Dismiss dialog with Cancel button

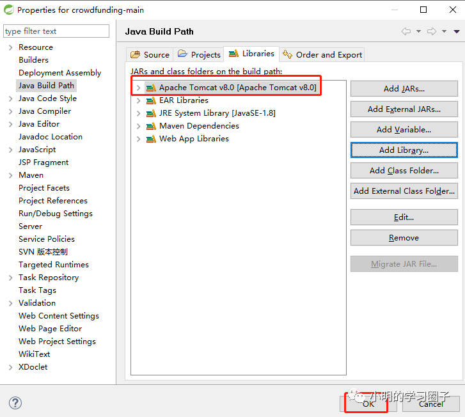click(430, 404)
